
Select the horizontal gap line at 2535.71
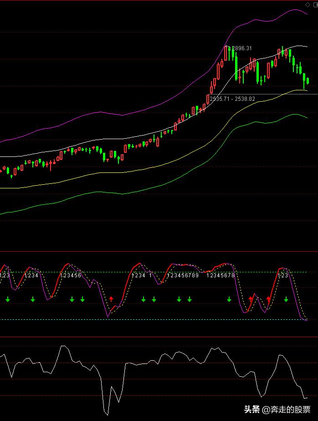tap(263, 94)
